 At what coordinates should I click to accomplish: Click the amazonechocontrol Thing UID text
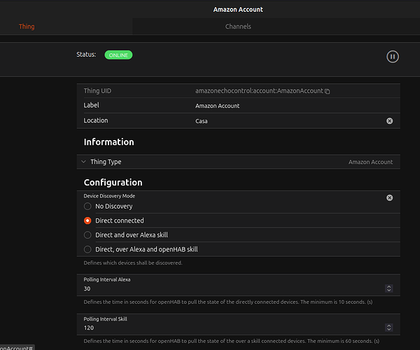259,92
